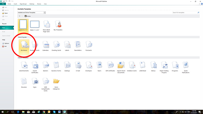Open taskbar search

8,112
